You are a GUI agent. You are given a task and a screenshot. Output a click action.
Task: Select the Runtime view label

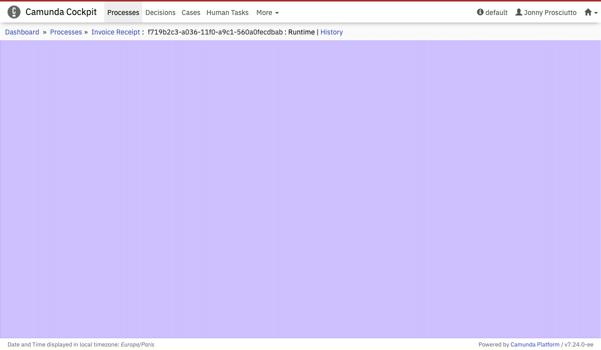coord(302,32)
